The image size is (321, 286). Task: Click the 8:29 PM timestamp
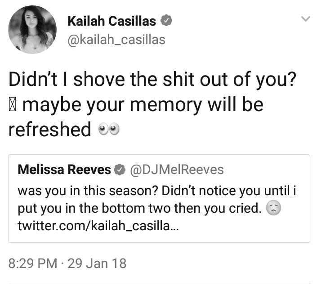point(33,263)
